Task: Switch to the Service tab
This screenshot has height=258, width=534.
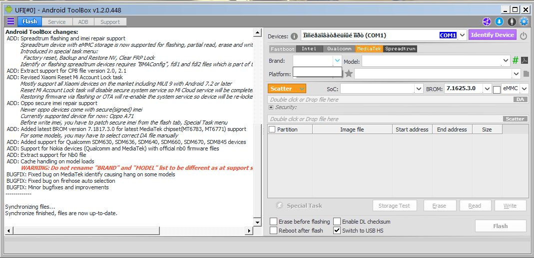Action: 56,22
